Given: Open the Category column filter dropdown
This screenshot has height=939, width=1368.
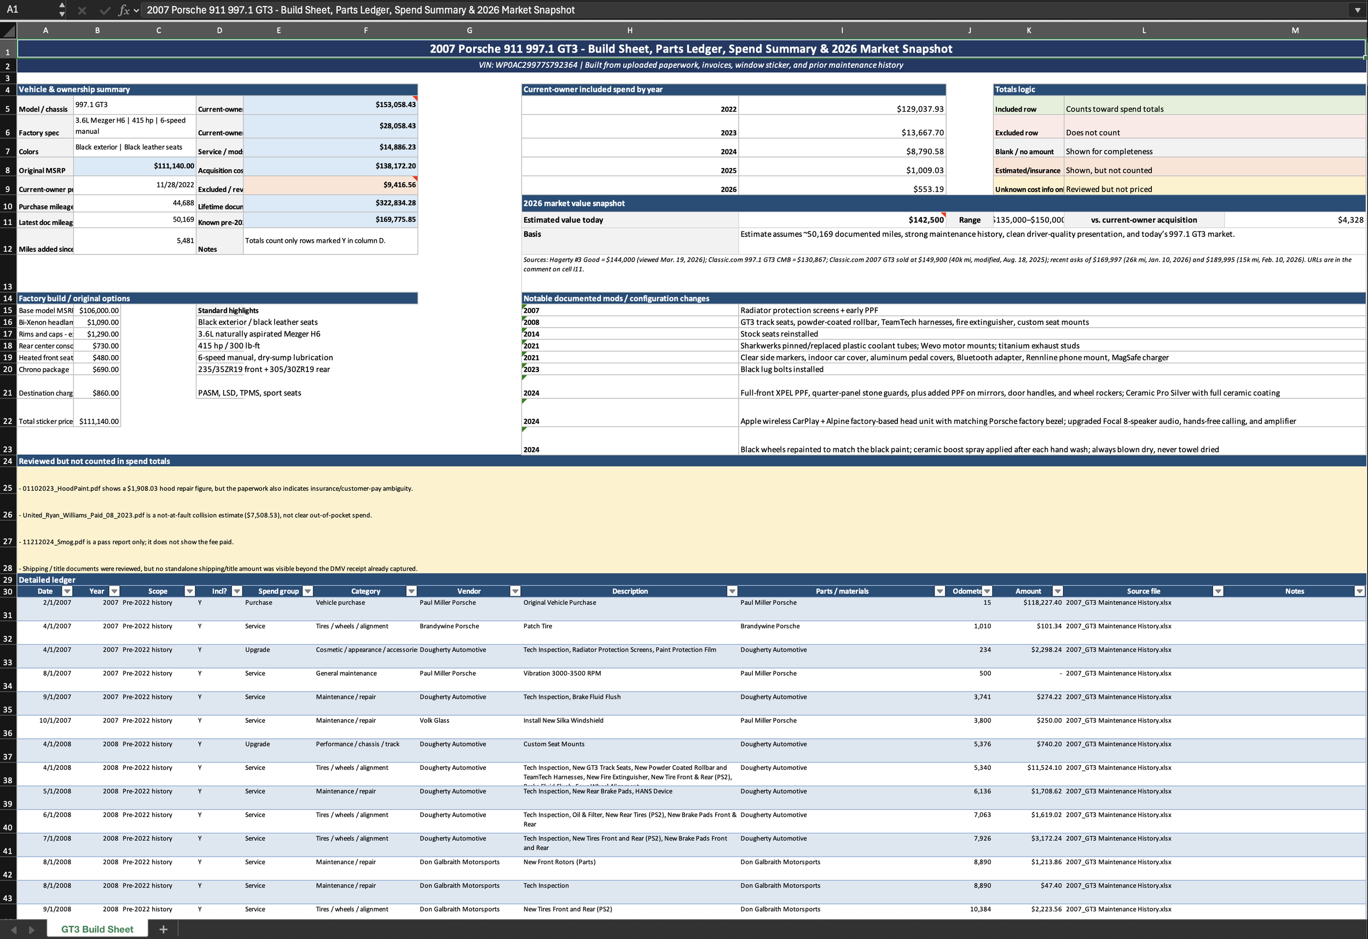Looking at the screenshot, I should pyautogui.click(x=411, y=591).
